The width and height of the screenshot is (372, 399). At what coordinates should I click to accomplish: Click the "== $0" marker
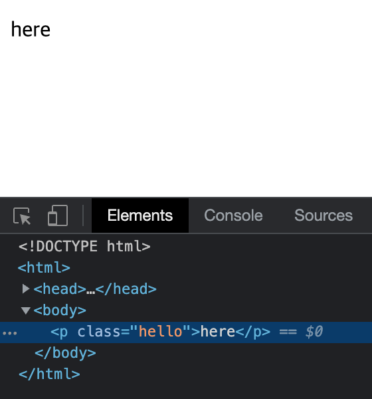(301, 332)
